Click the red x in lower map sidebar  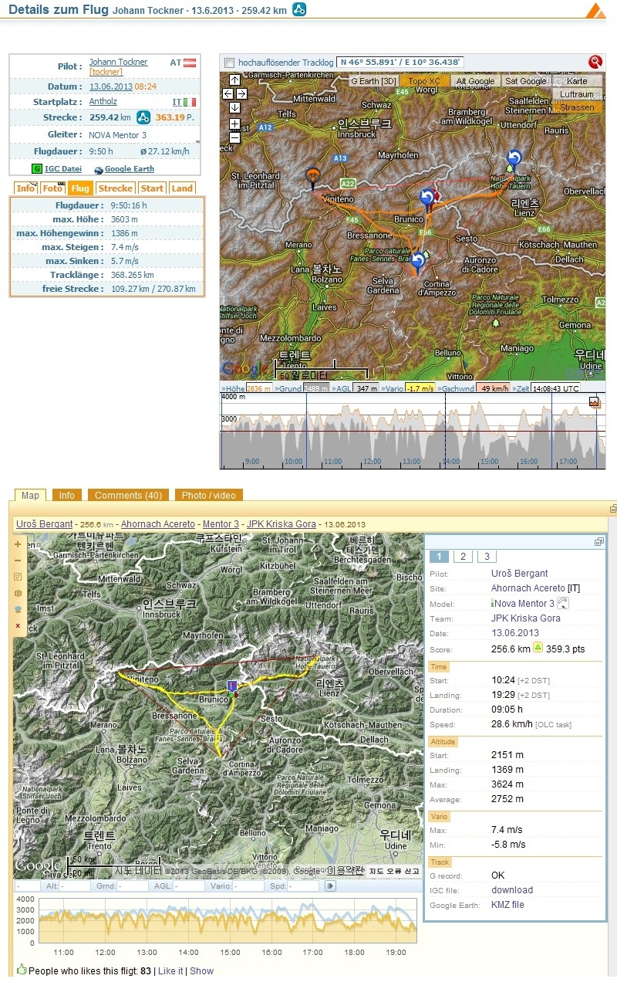click(18, 625)
